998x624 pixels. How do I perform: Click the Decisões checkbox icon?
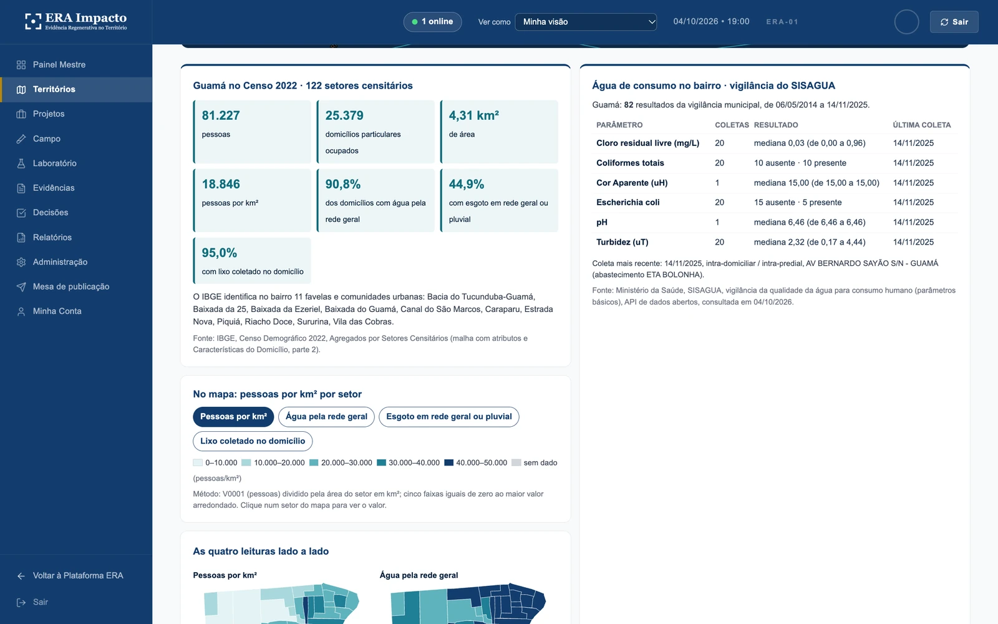(x=21, y=213)
